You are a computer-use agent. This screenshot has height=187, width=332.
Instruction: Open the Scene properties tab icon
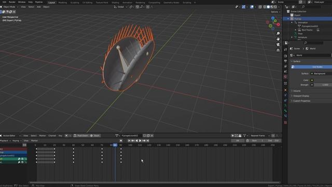285,72
